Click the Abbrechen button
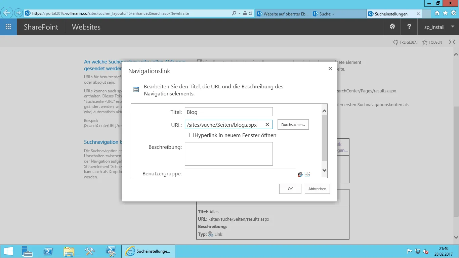459x258 pixels. click(x=317, y=189)
